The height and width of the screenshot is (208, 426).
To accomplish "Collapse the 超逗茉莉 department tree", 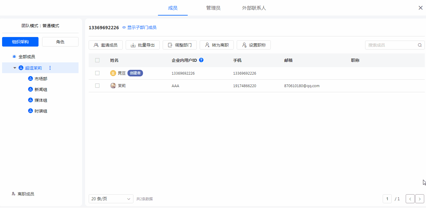I will tap(15, 68).
